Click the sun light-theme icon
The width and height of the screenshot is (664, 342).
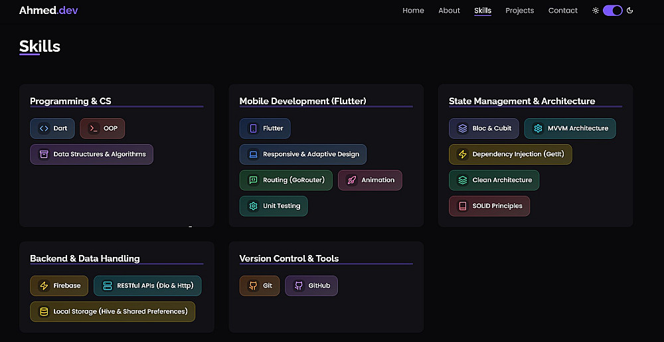596,11
